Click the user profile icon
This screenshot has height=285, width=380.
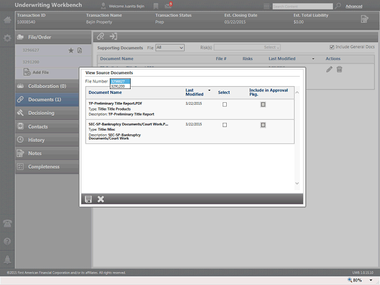(103, 6)
